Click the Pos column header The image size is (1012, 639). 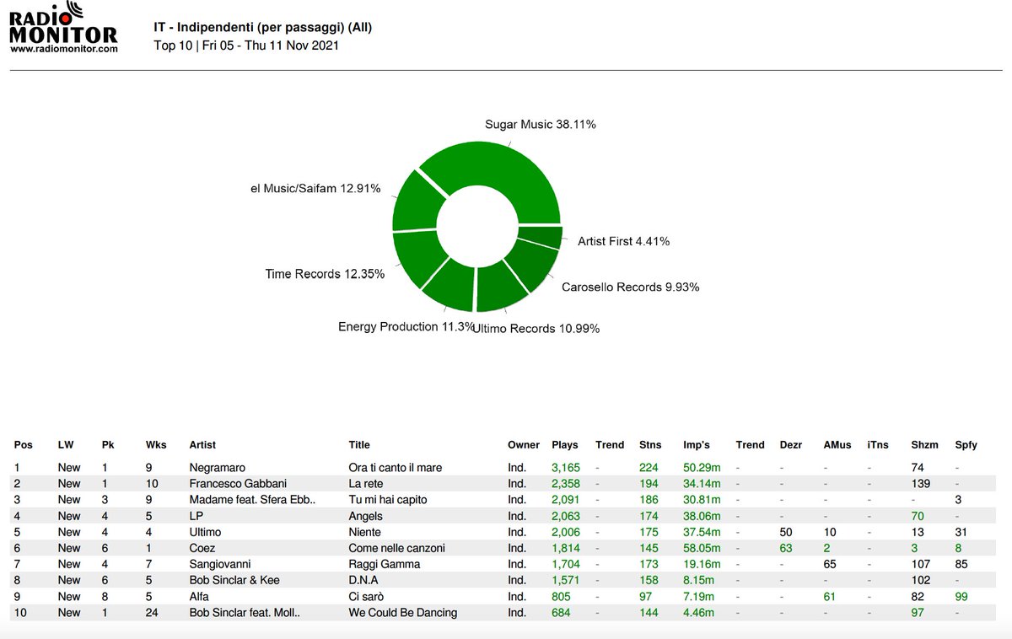tap(24, 444)
